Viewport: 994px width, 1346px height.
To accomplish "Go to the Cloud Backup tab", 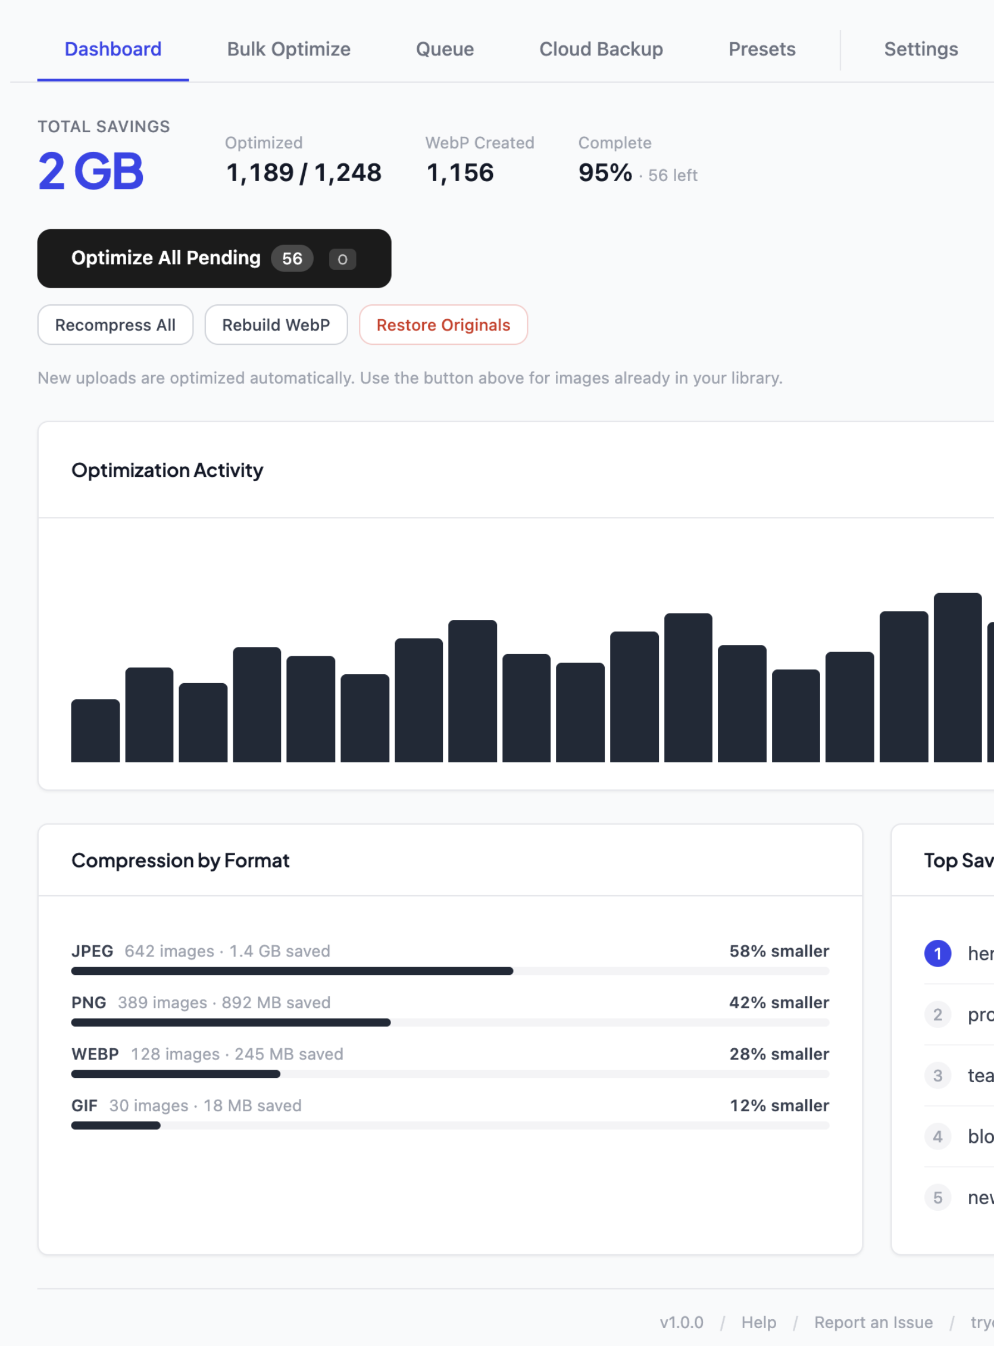I will (x=601, y=49).
